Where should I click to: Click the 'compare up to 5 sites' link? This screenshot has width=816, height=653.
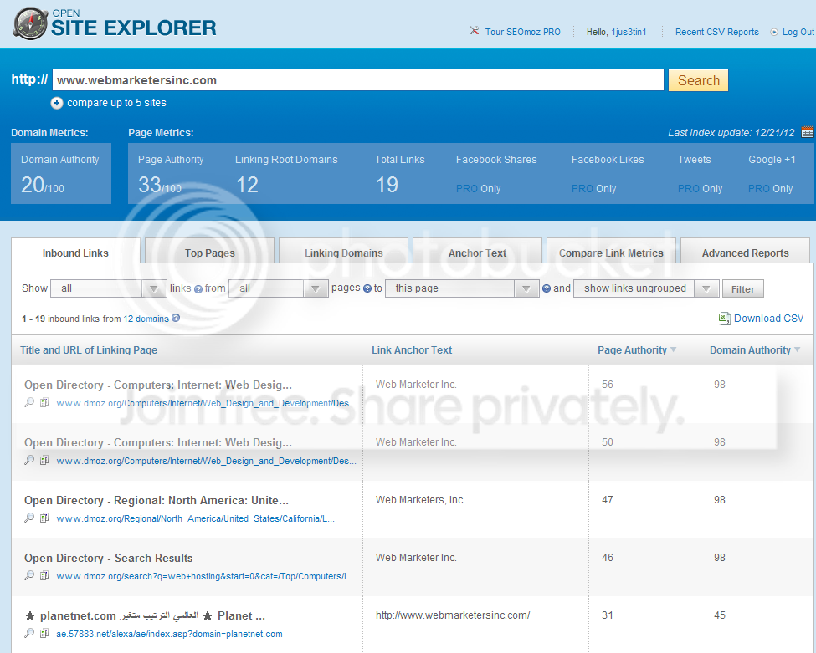tap(116, 103)
